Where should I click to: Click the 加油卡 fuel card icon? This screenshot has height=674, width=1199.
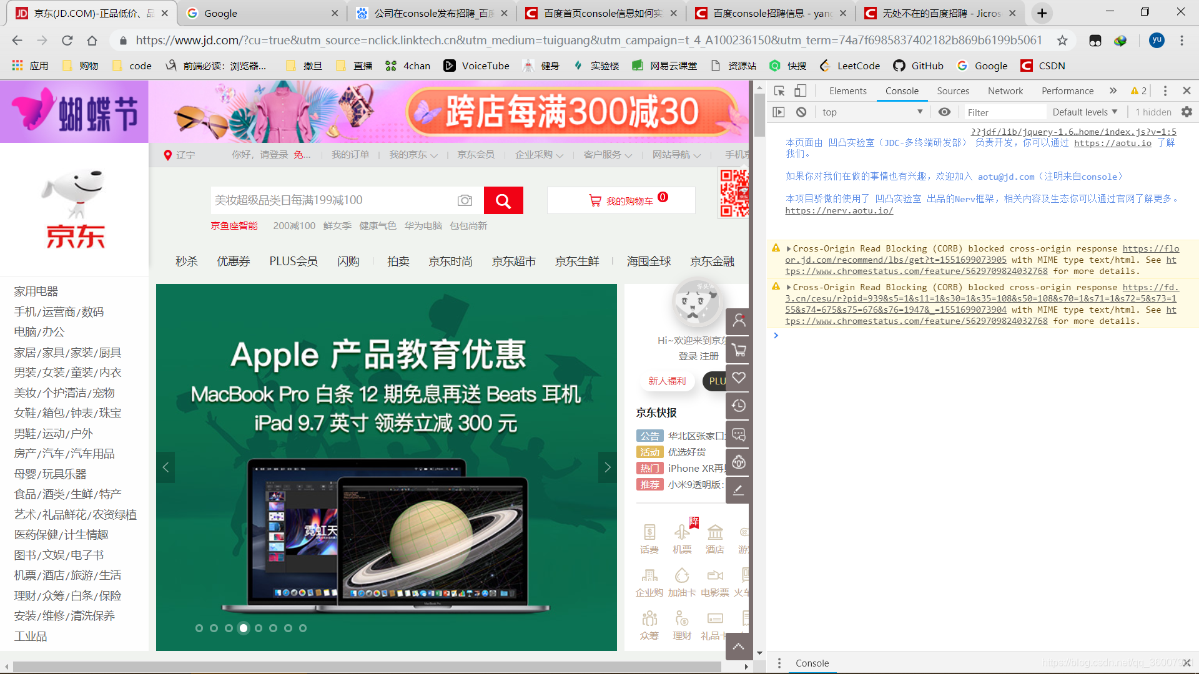[x=682, y=575]
